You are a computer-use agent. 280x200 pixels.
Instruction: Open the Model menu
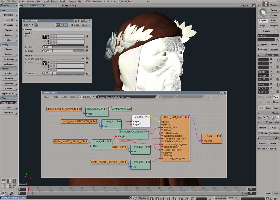tap(46, 1)
